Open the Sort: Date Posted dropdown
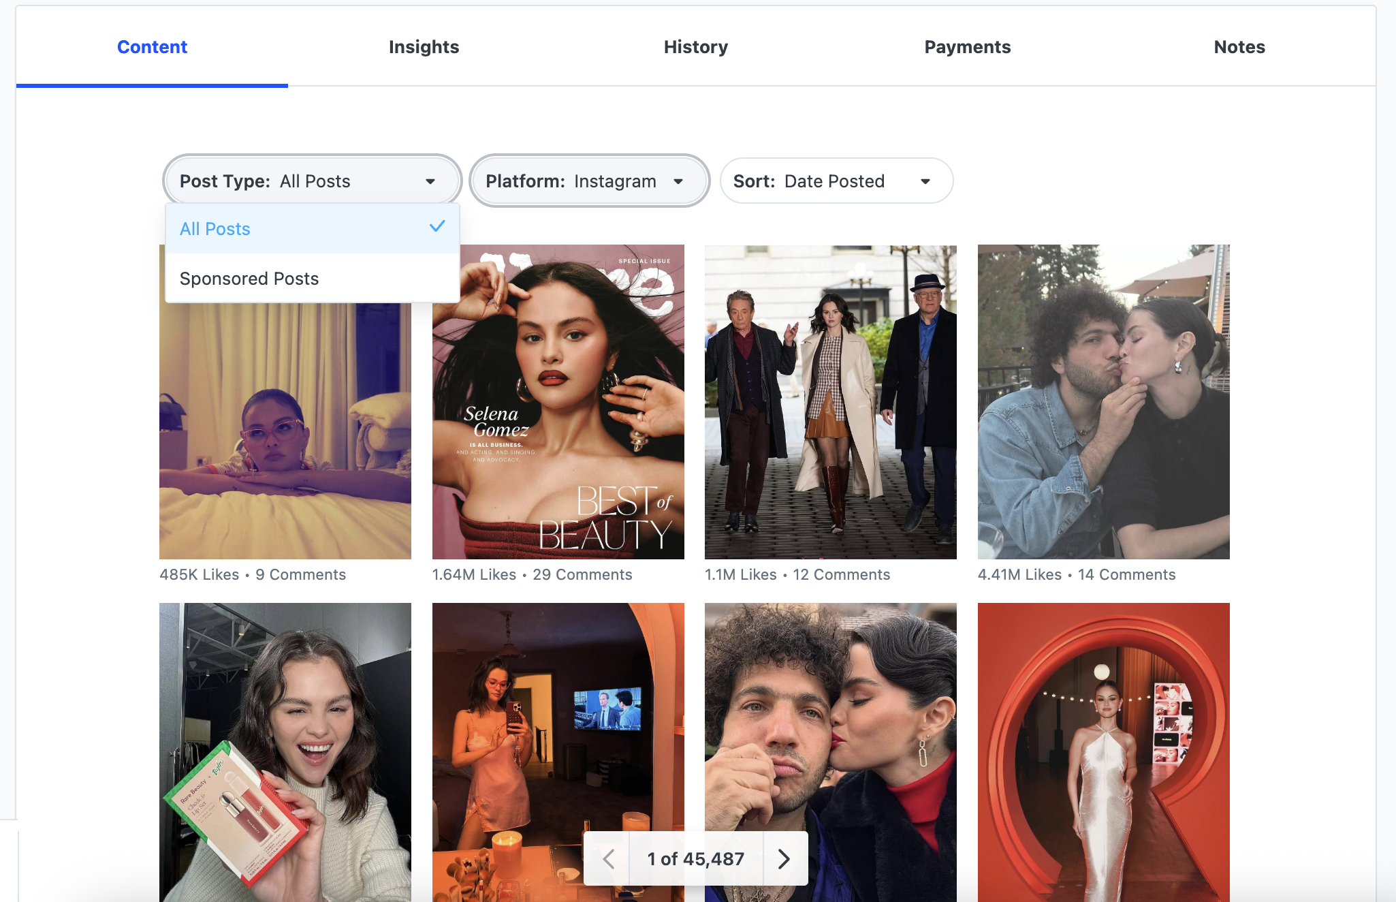This screenshot has height=902, width=1396. [x=836, y=181]
